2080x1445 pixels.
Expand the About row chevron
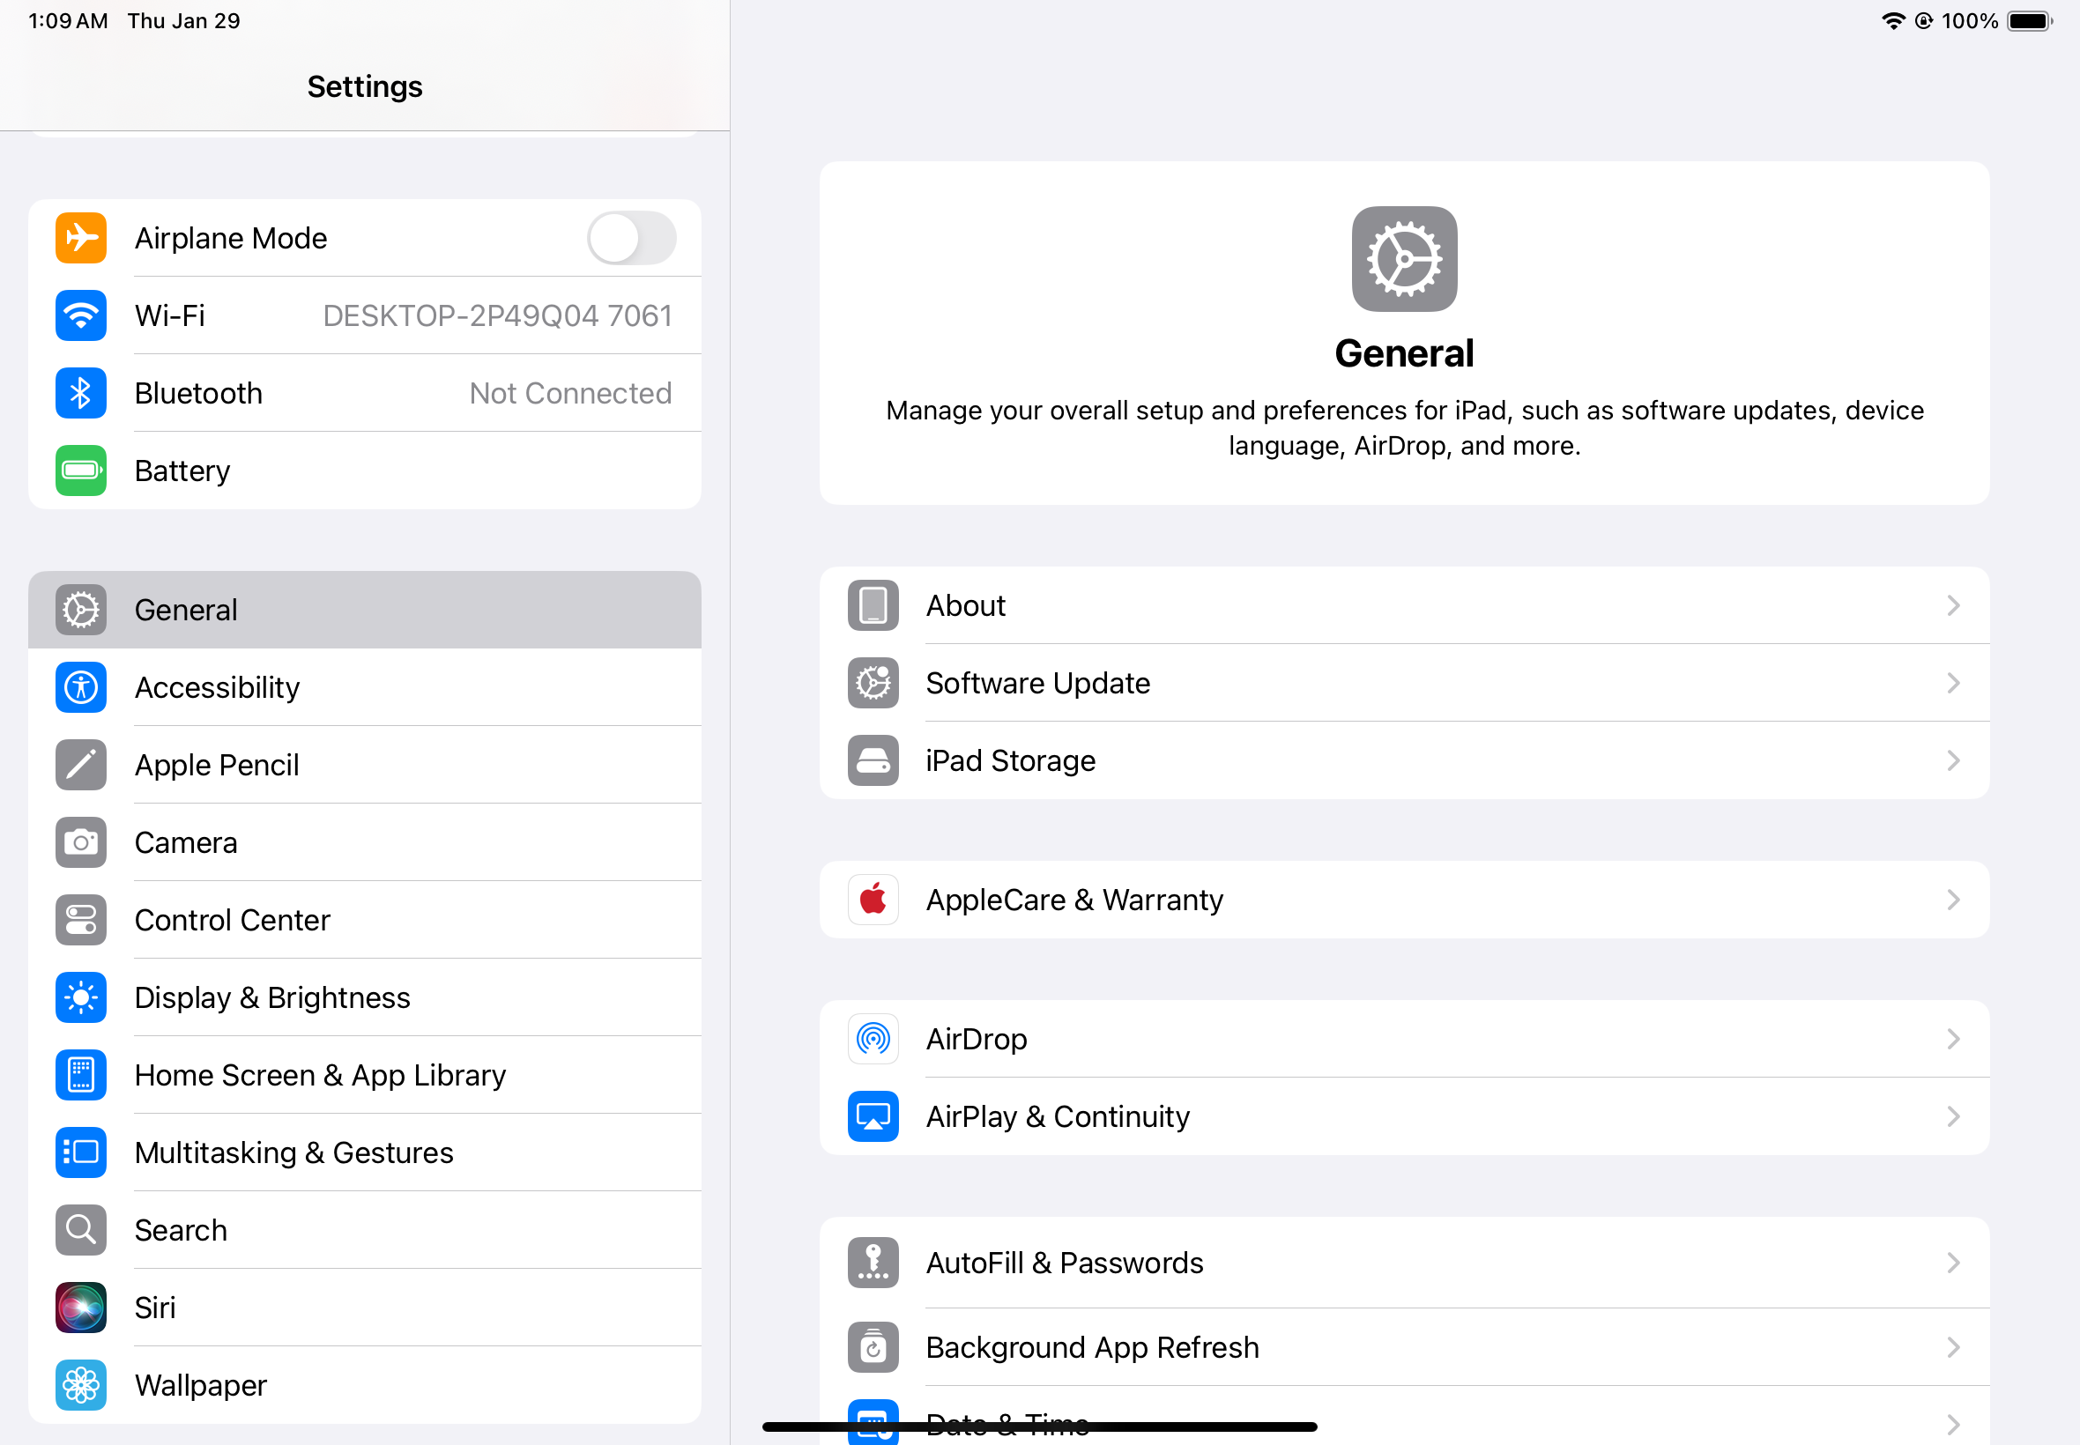click(x=1953, y=605)
